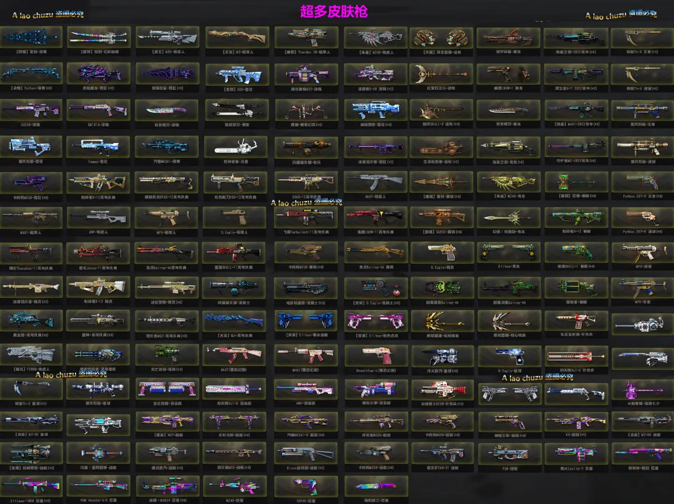Viewport: 674px width, 504px height.
Task: Select the twin brass grenades card
Action: tap(441, 39)
